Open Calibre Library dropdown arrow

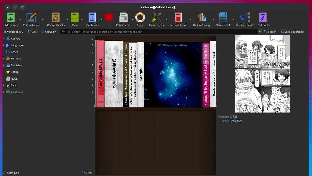(213, 20)
